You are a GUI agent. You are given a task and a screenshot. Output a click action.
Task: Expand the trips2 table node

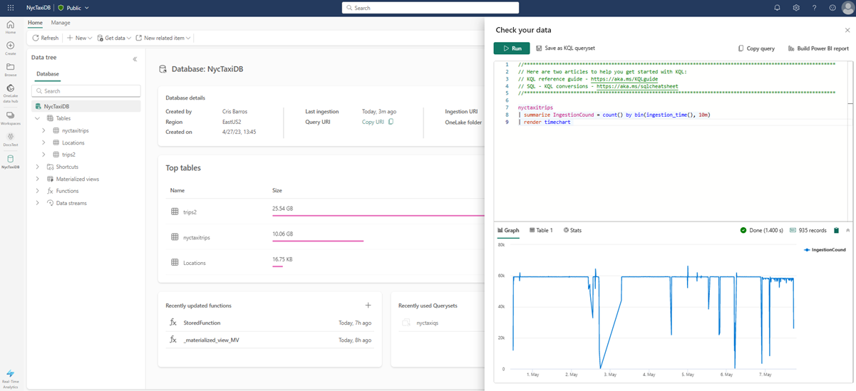click(43, 155)
